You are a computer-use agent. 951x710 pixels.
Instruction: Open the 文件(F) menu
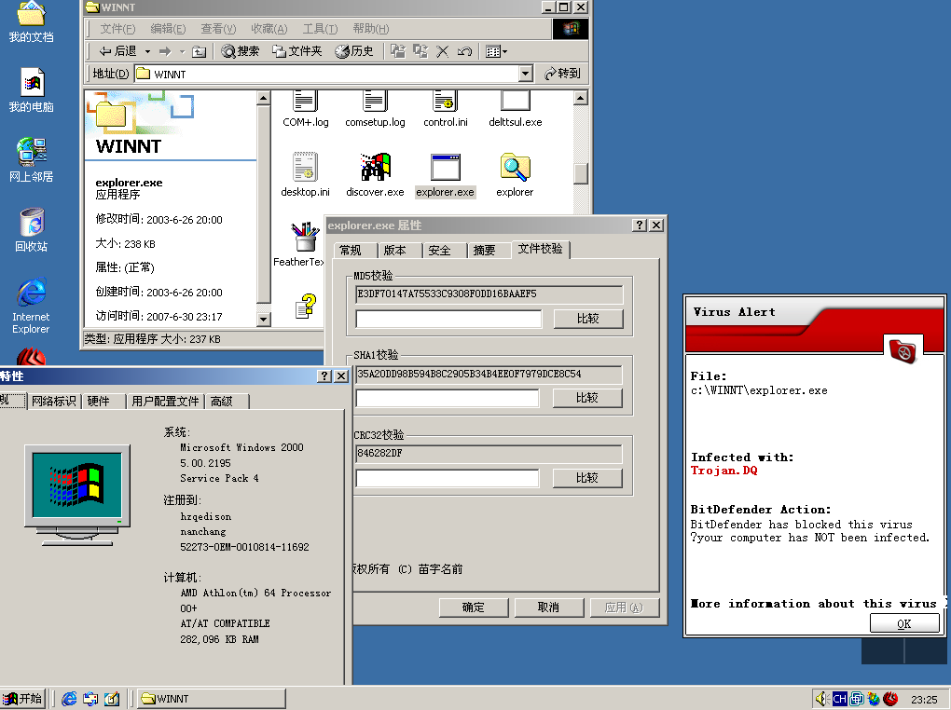click(117, 29)
